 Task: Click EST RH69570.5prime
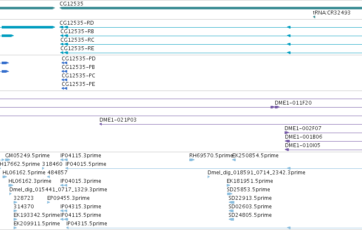click(211, 156)
